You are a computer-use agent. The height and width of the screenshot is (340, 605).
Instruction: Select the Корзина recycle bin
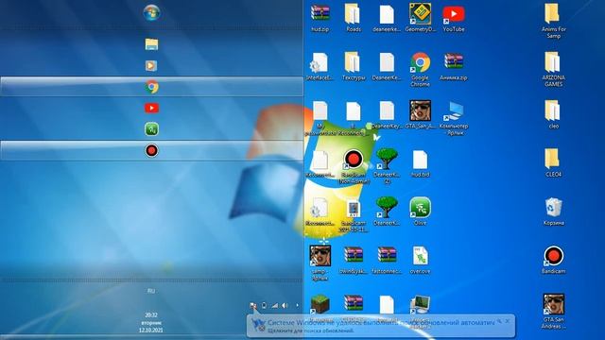coord(553,212)
